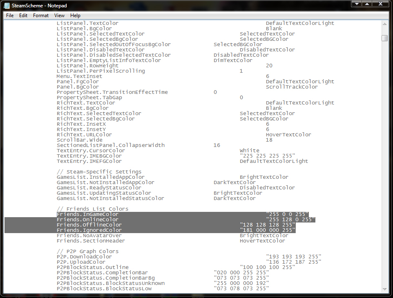Click the value "225 225 225 255"
393x298 pixels.
(268, 156)
